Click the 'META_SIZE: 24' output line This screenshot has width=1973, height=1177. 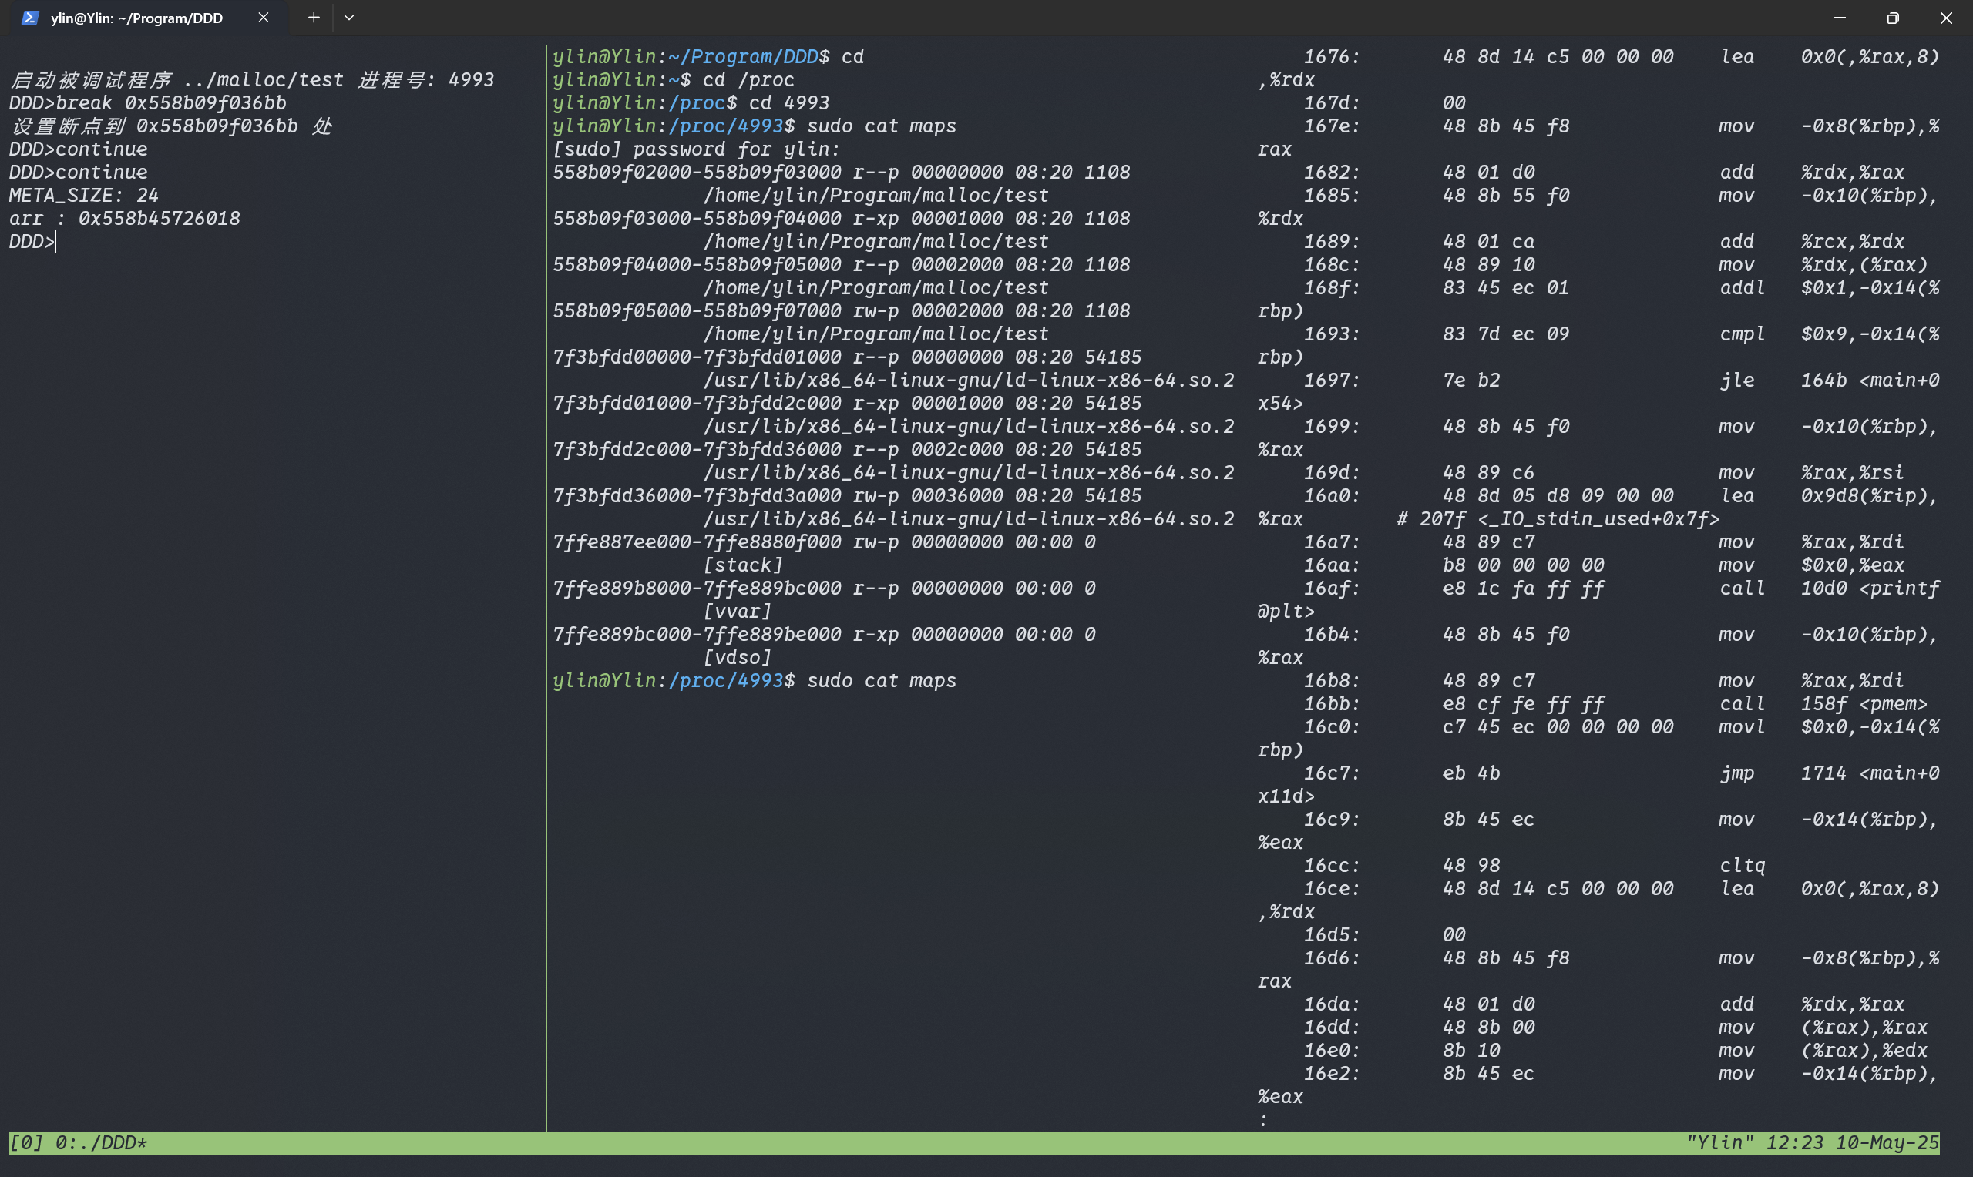click(x=83, y=195)
